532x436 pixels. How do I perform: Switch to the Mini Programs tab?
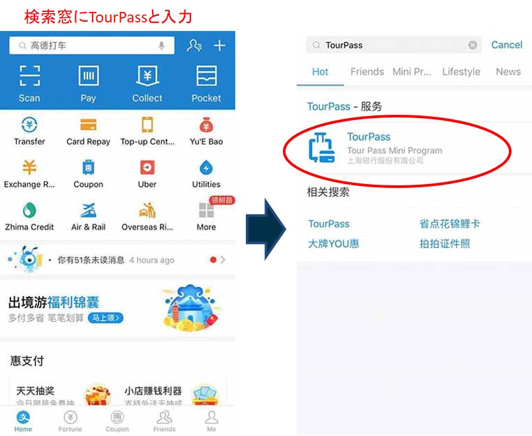(412, 72)
